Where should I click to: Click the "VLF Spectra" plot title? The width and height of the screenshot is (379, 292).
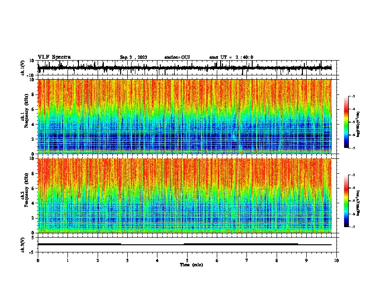point(54,57)
